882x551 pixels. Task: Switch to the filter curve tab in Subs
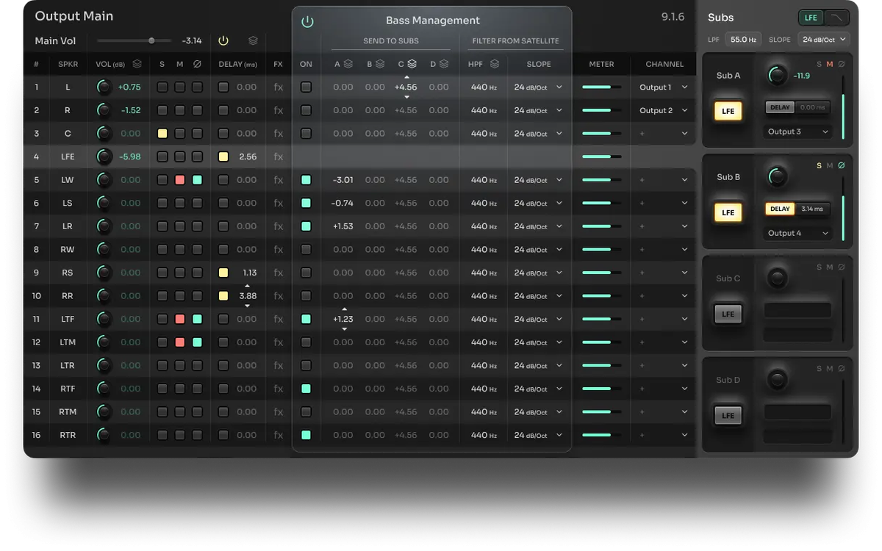tap(836, 18)
